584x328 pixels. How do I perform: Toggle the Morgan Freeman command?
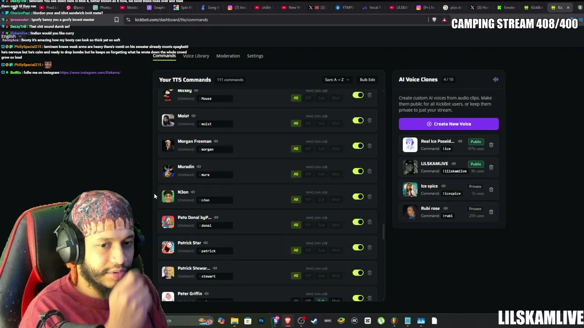(x=358, y=146)
